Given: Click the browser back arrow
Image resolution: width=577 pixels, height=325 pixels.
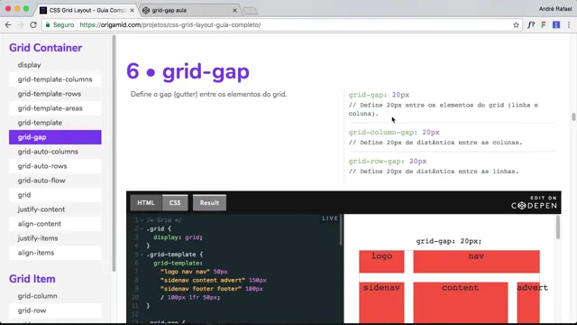Looking at the screenshot, I should coord(8,24).
